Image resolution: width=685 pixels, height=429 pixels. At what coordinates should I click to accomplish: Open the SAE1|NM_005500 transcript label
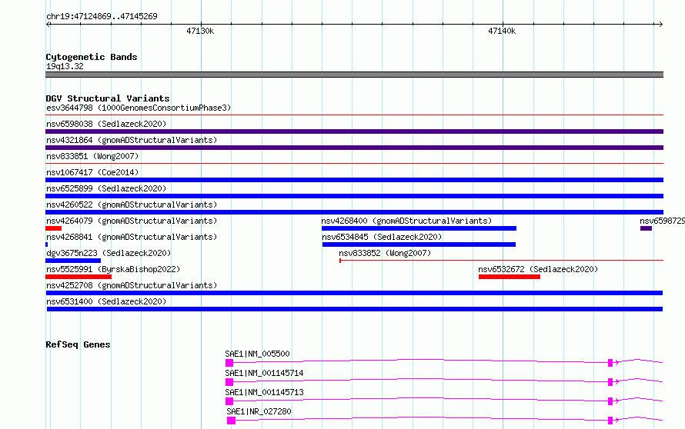coord(257,354)
